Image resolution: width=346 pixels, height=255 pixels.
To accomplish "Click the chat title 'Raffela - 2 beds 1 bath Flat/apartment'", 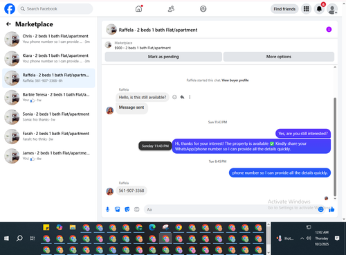I will 158,30.
